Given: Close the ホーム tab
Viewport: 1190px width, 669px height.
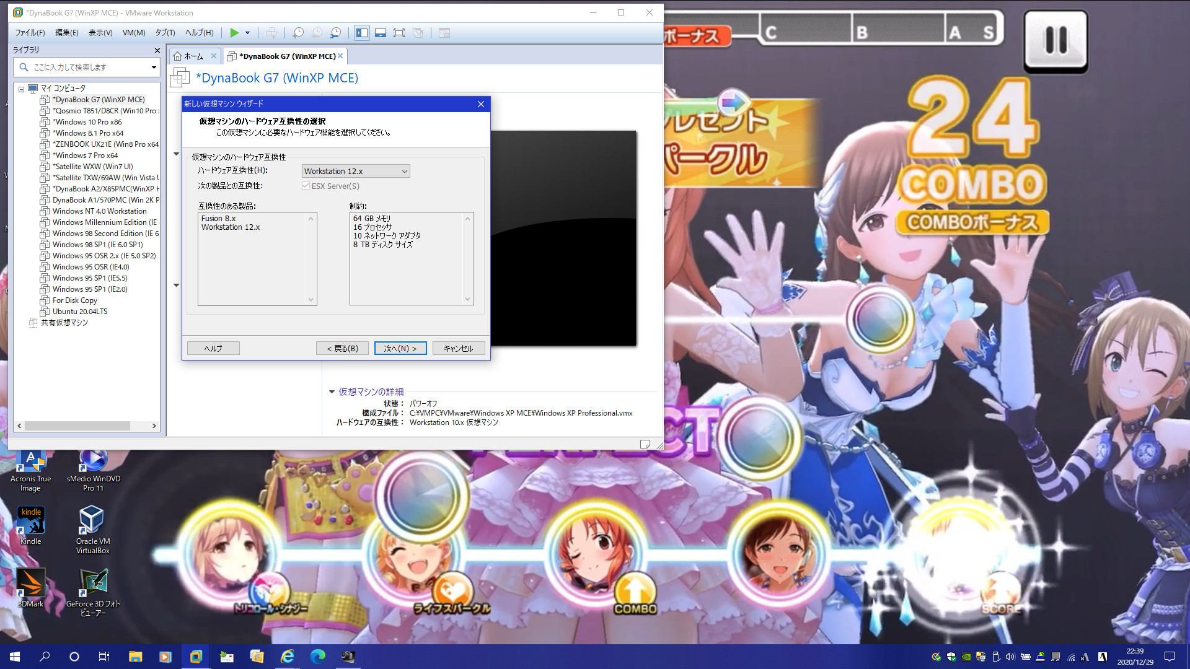Looking at the screenshot, I should 214,56.
